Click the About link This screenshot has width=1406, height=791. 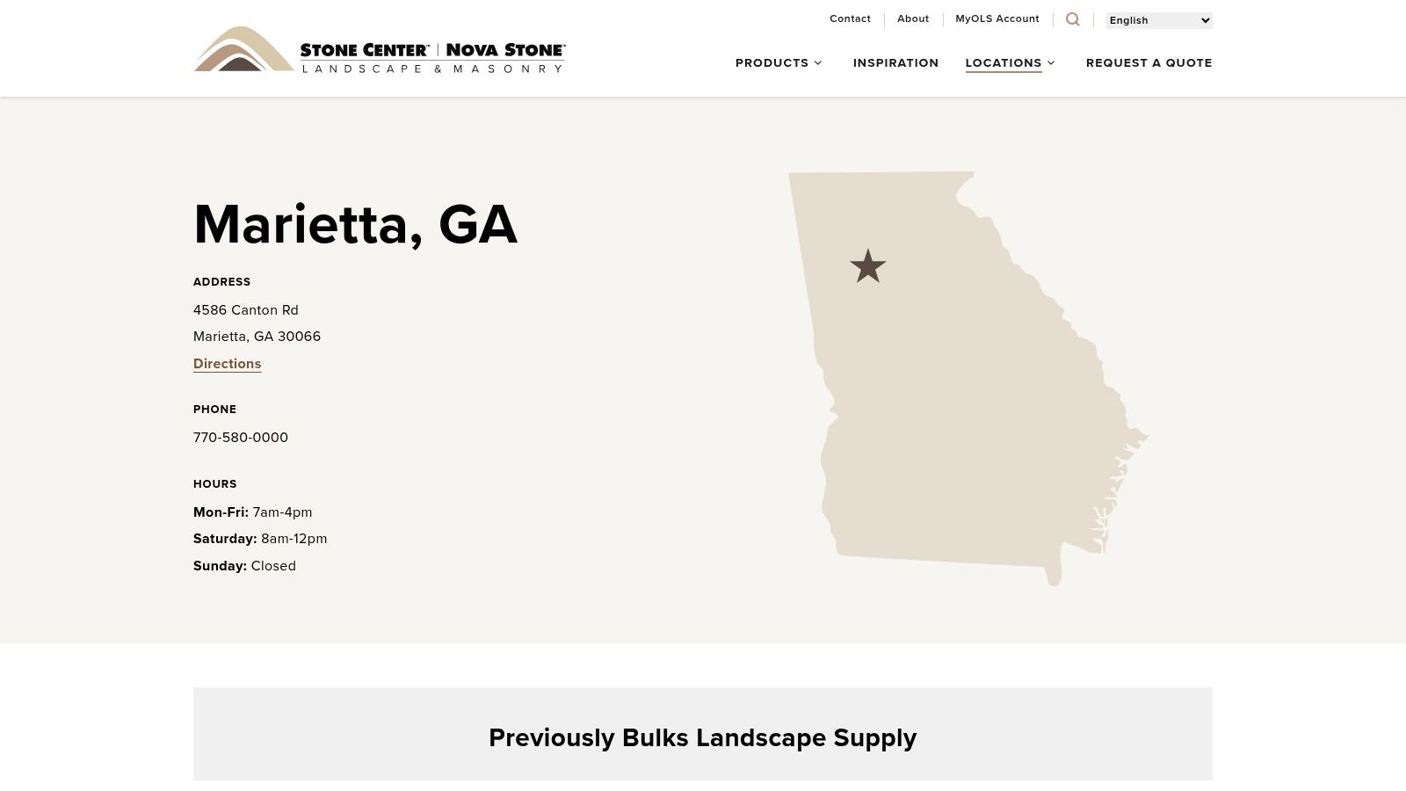(x=913, y=18)
